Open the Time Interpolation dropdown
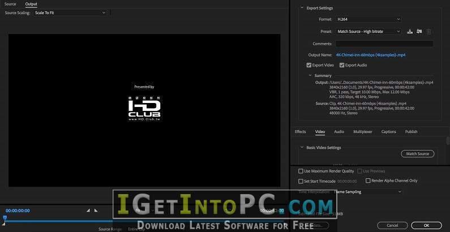This screenshot has height=232, width=450. pyautogui.click(x=368, y=192)
